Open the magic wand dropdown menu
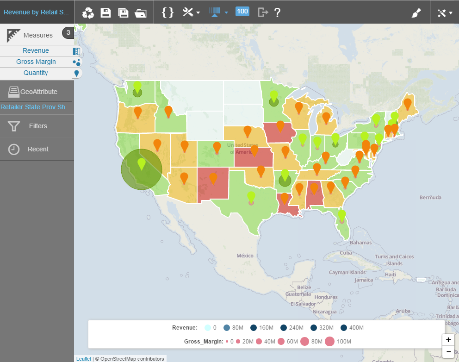This screenshot has height=362, width=459. (445, 12)
